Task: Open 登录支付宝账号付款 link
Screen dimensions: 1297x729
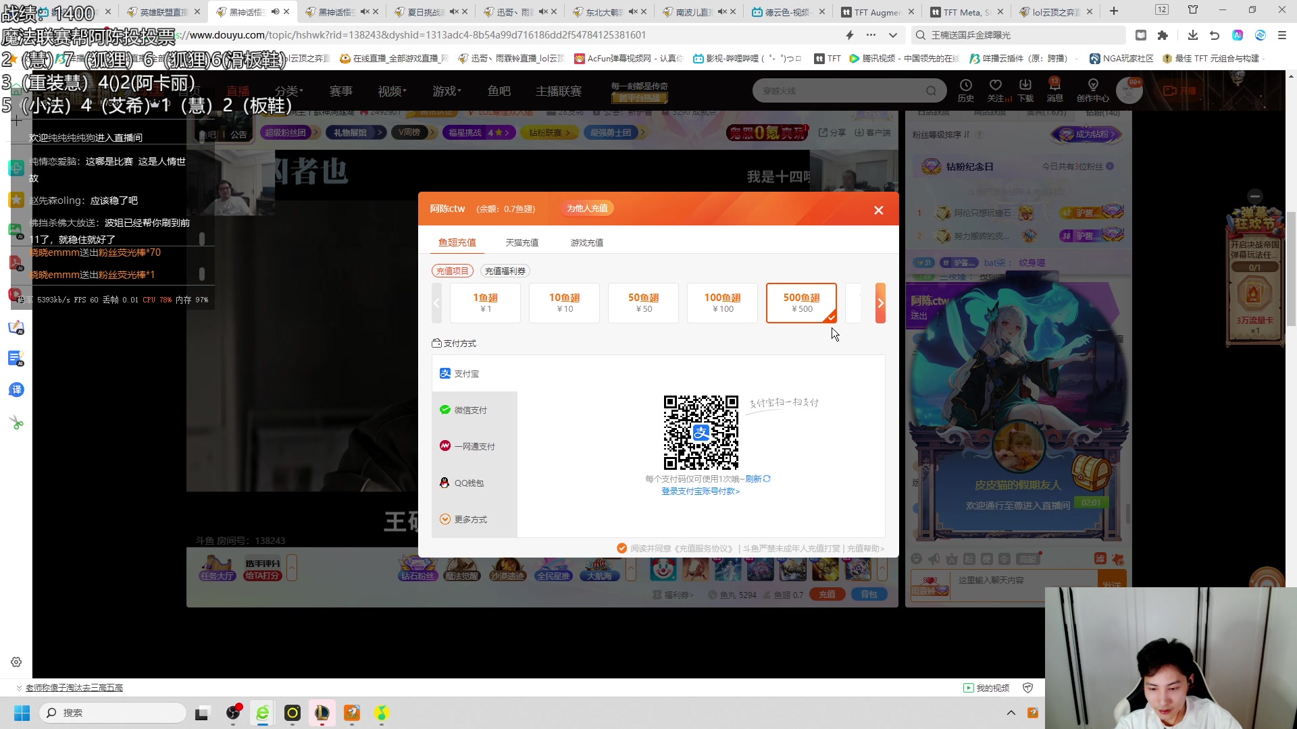Action: coord(701,491)
